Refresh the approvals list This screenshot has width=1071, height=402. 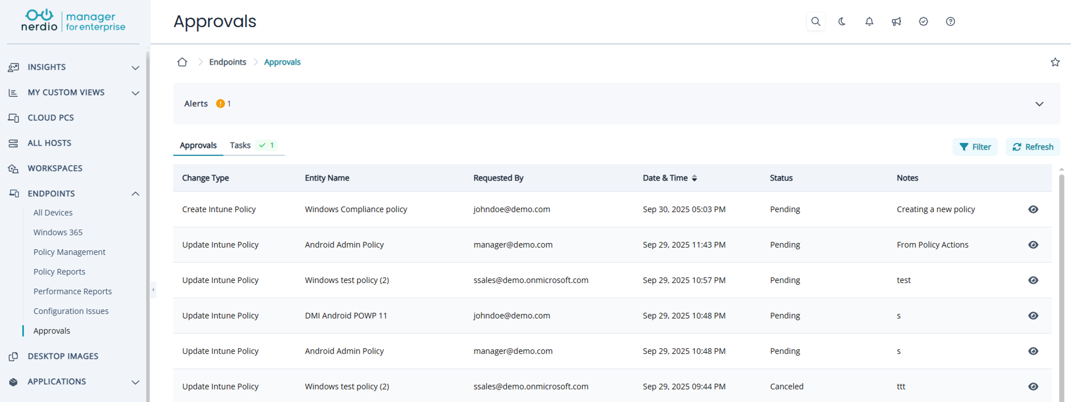tap(1033, 147)
